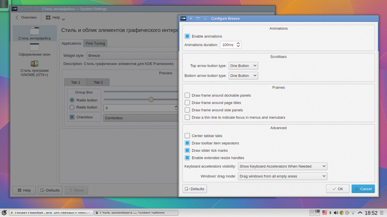Viewport: 387px width, 217px height.
Task: Switch to System Settings taskbar entry
Action: 136,213
